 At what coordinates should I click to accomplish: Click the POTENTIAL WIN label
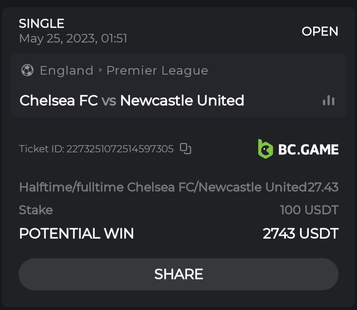click(76, 234)
